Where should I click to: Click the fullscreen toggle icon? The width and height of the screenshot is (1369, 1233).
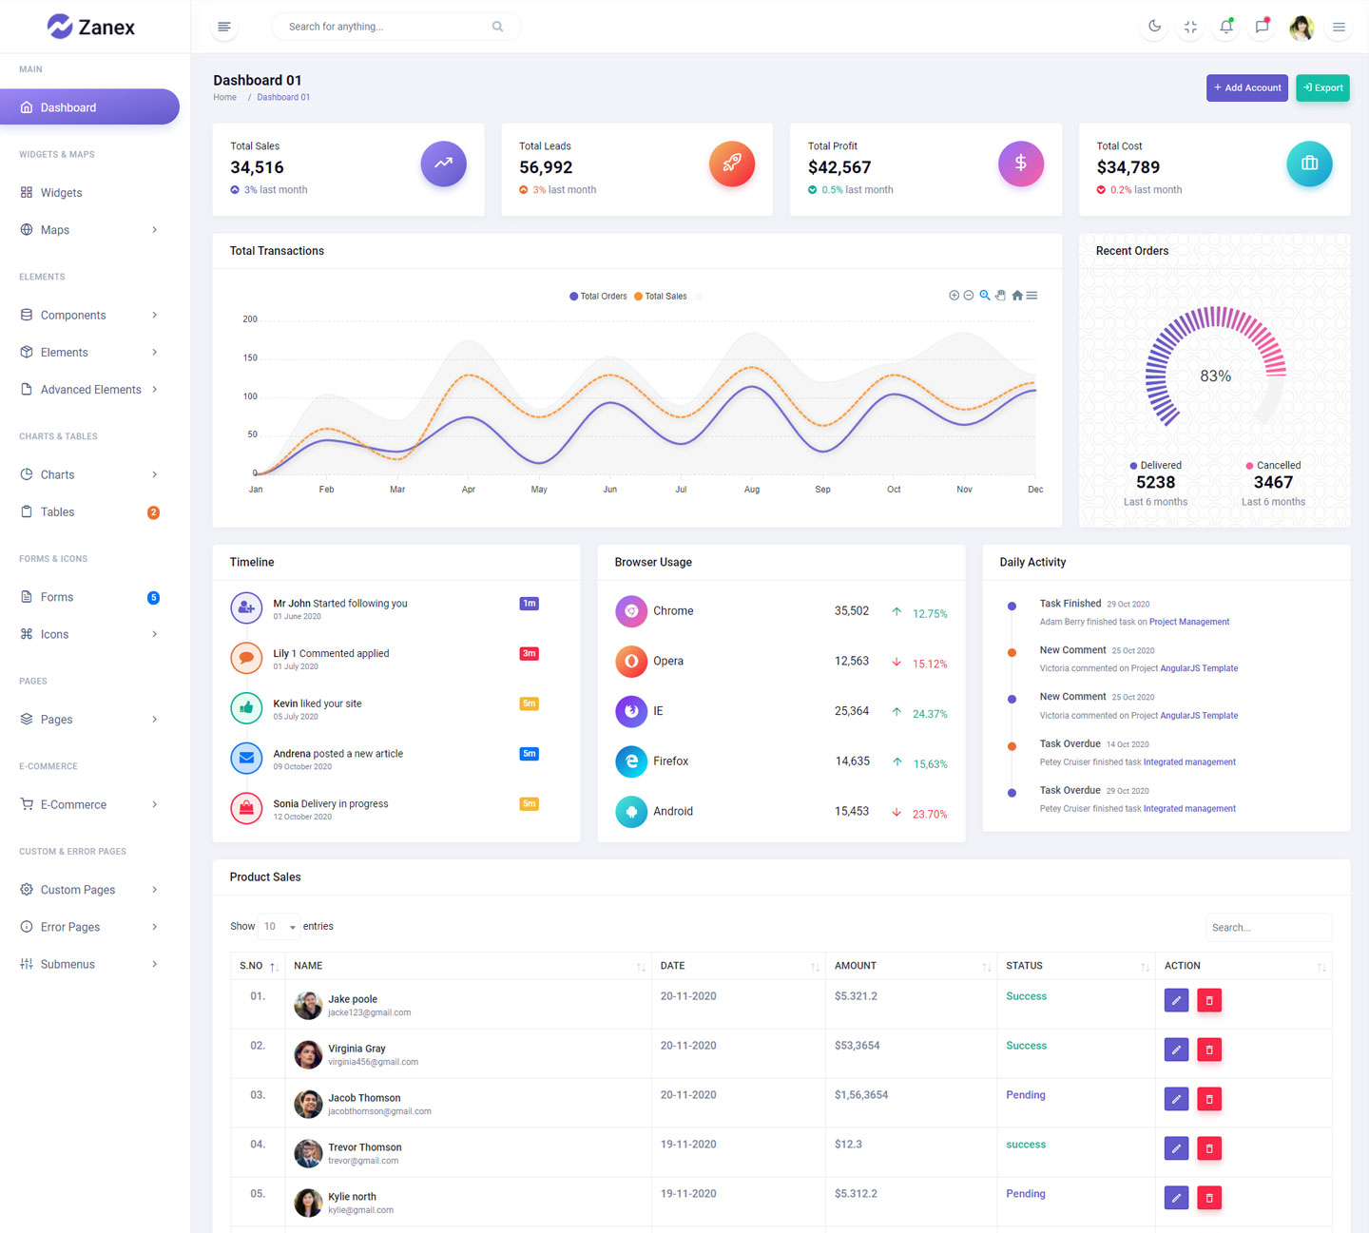click(x=1190, y=27)
